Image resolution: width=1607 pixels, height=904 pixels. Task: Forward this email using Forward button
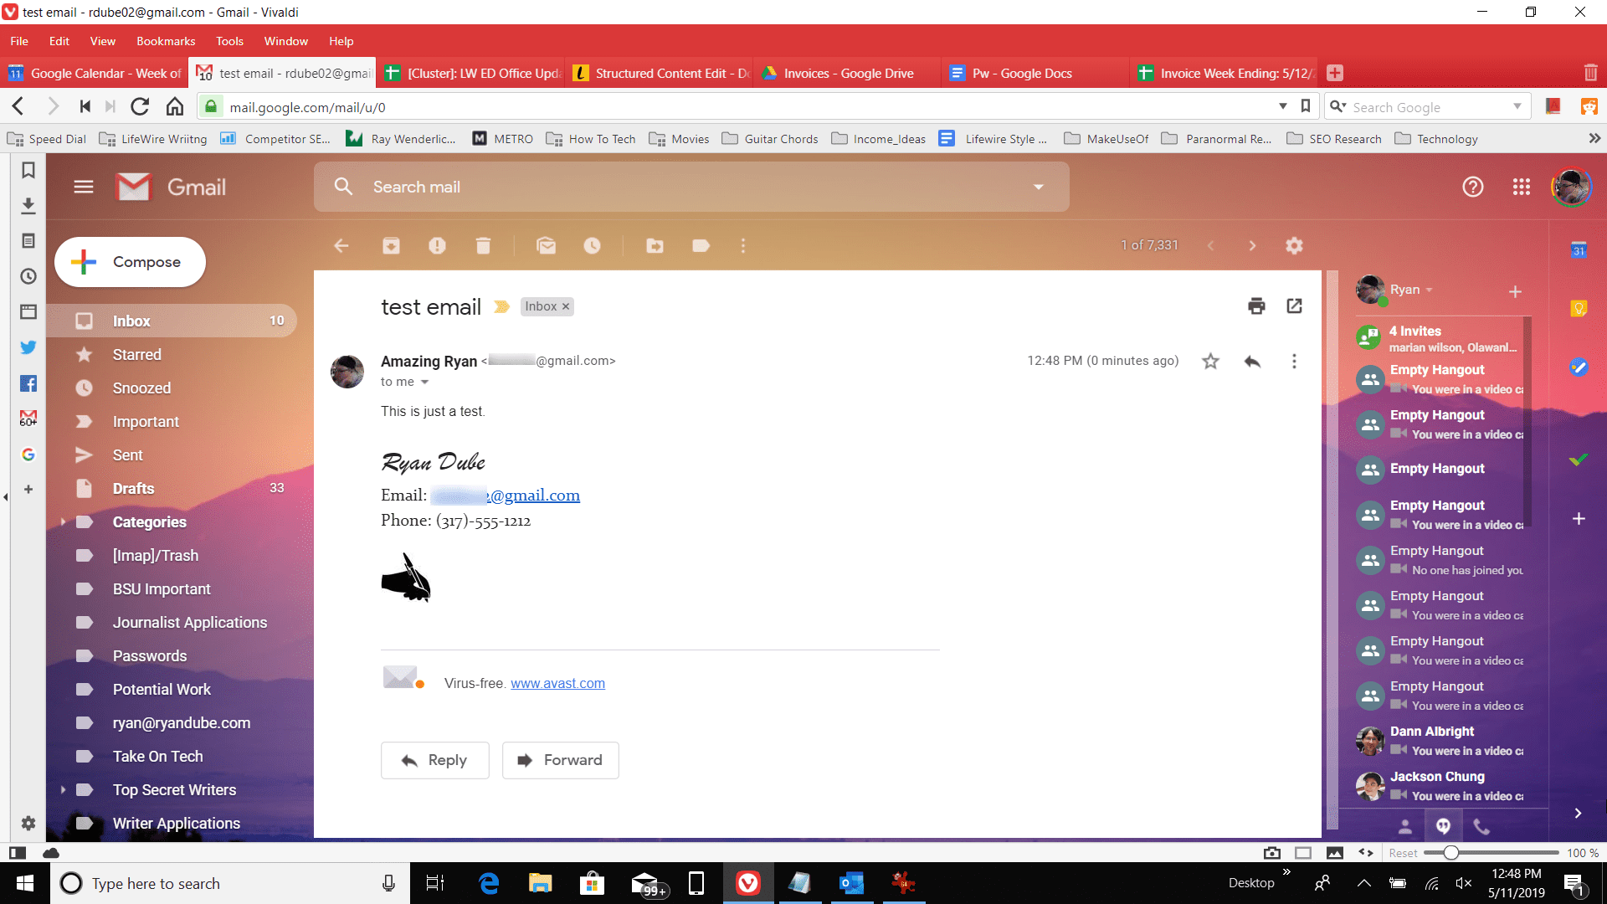click(x=561, y=759)
